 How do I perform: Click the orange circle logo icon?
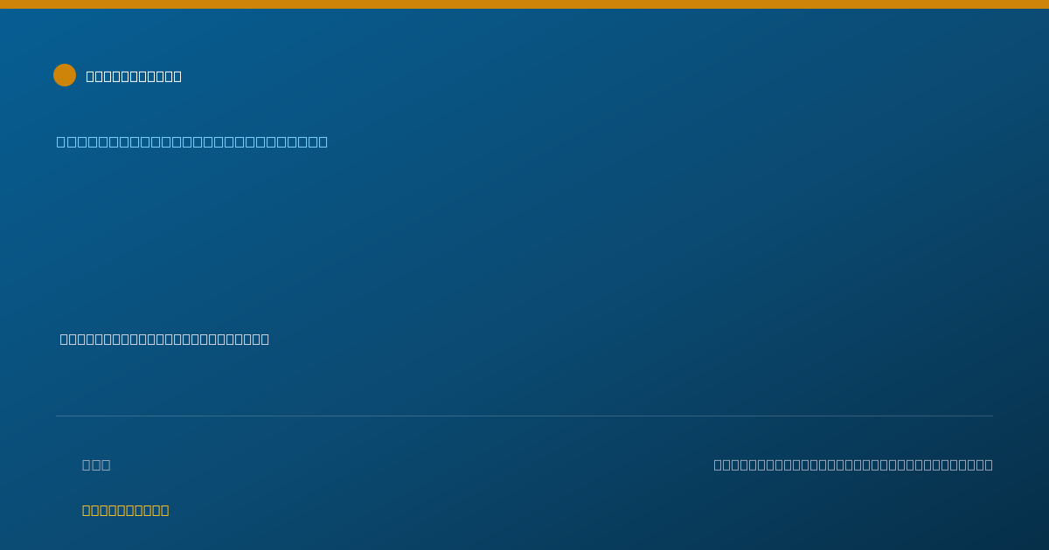pos(65,75)
